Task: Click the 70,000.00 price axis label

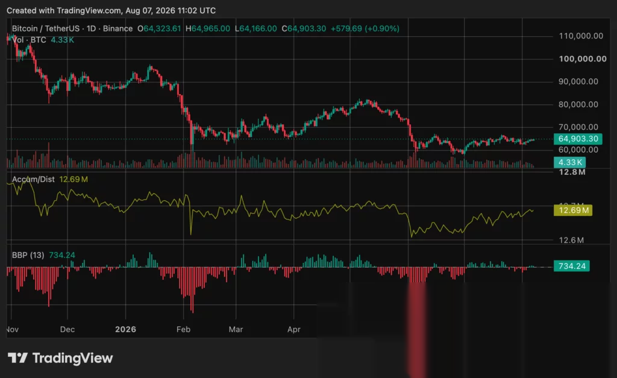Action: pyautogui.click(x=578, y=127)
